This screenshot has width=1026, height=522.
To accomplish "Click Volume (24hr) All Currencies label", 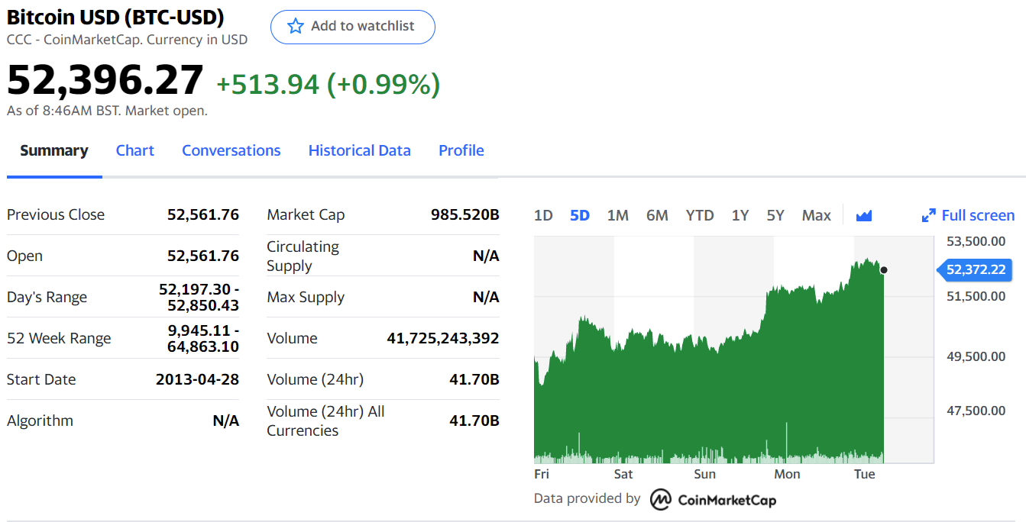I will tap(325, 420).
